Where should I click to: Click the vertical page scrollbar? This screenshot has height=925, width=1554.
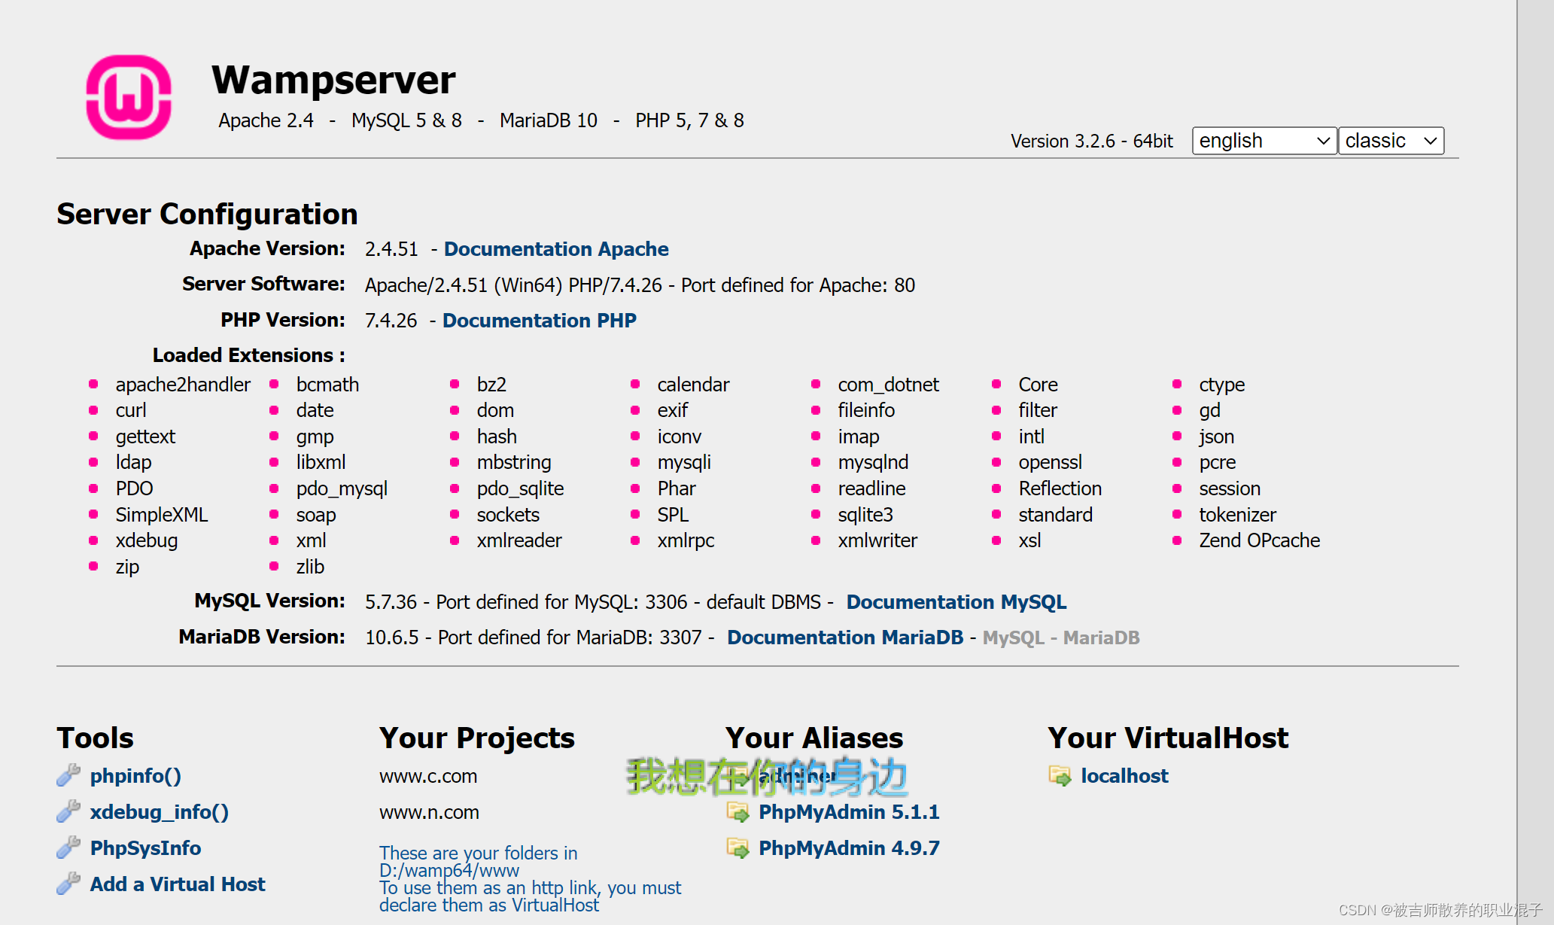pos(1535,462)
